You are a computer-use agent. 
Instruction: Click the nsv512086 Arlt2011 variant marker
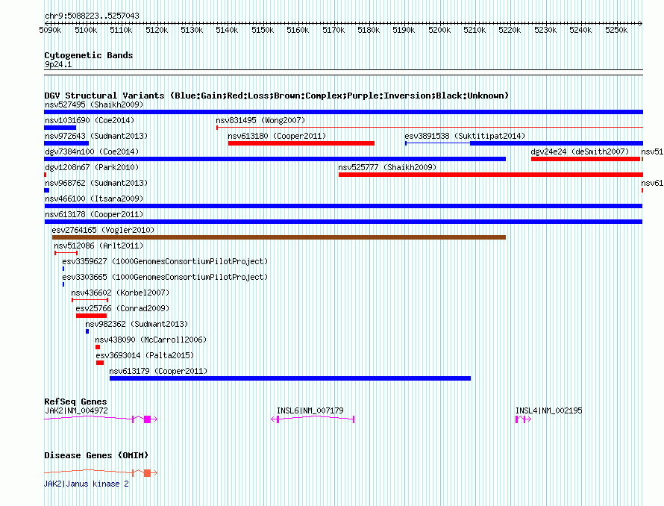coord(66,253)
